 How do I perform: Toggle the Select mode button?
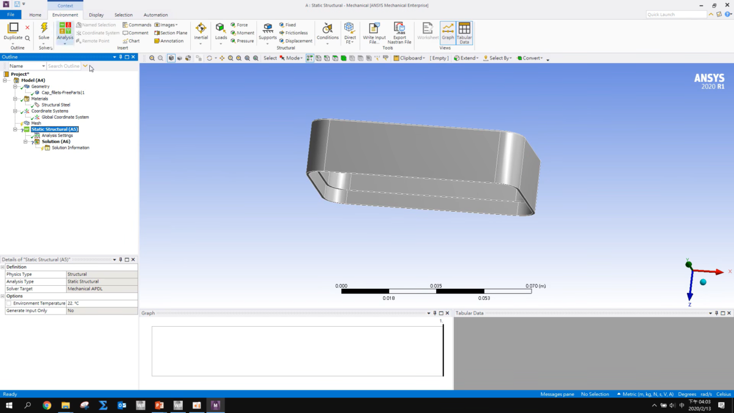tap(270, 58)
